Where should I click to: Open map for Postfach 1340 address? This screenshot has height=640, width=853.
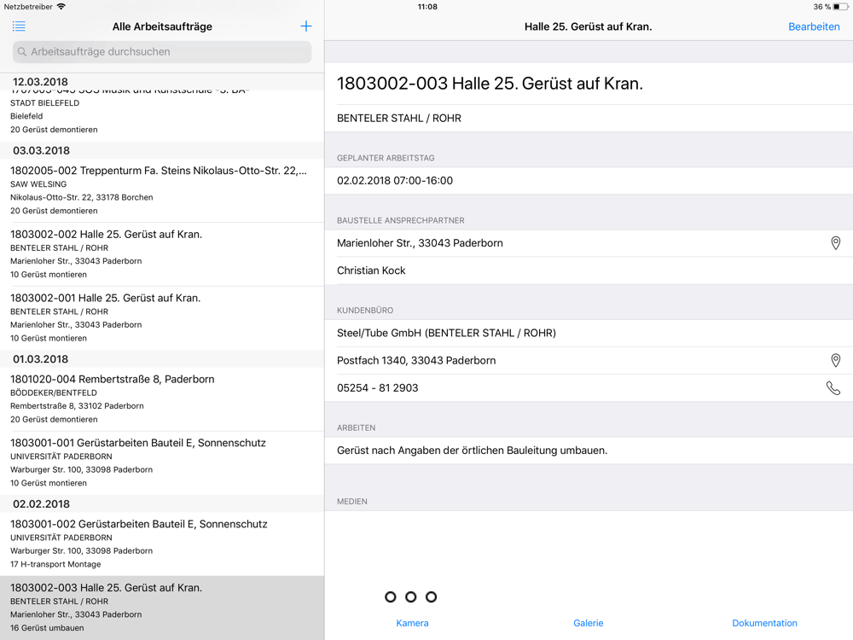tap(835, 360)
